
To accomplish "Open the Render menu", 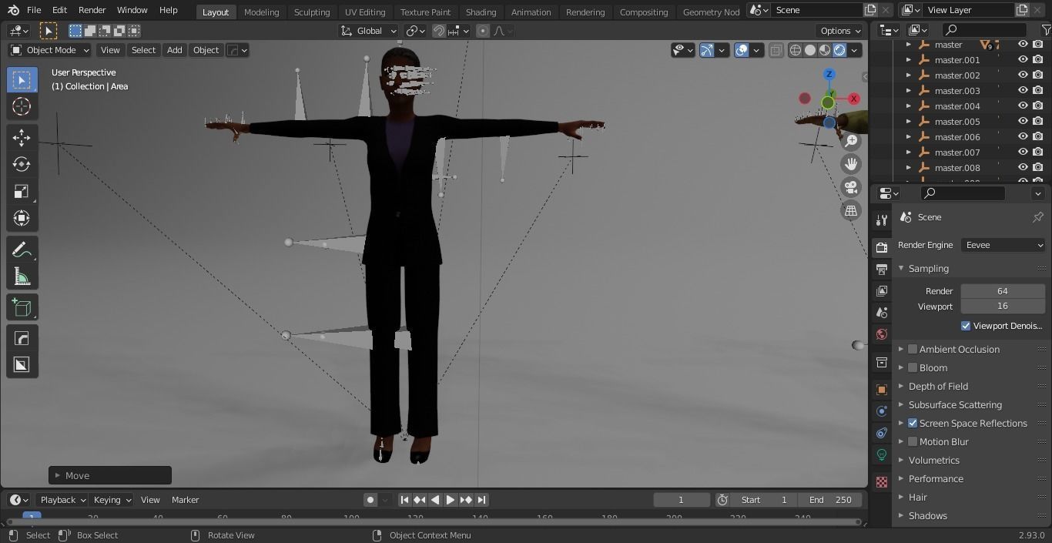I will click(92, 10).
